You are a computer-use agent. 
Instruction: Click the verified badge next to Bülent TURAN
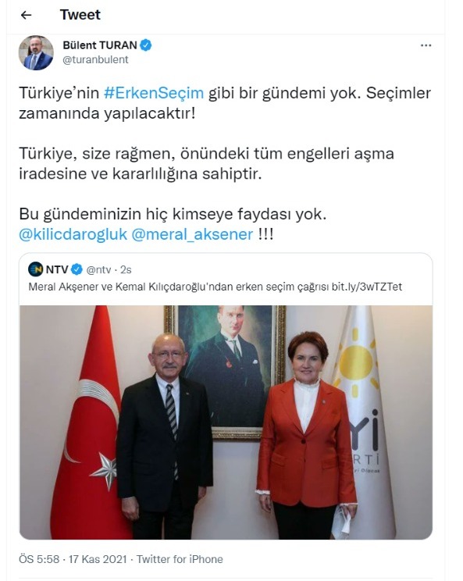tap(146, 45)
